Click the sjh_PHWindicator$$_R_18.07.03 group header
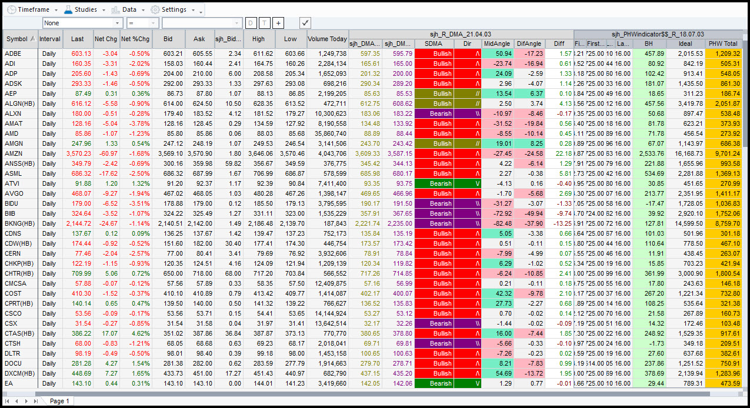 coord(658,34)
